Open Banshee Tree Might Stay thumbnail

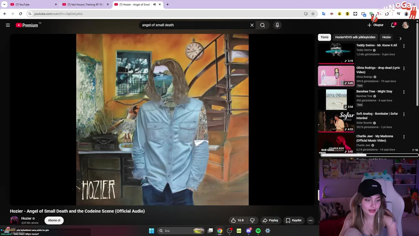click(336, 99)
